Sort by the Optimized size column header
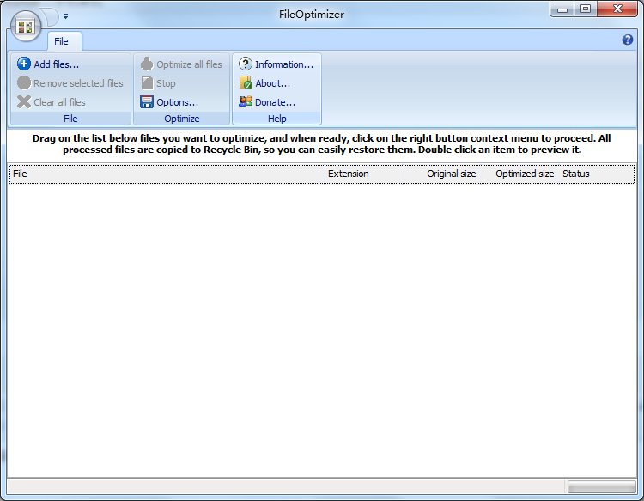The height and width of the screenshot is (501, 644). [519, 174]
